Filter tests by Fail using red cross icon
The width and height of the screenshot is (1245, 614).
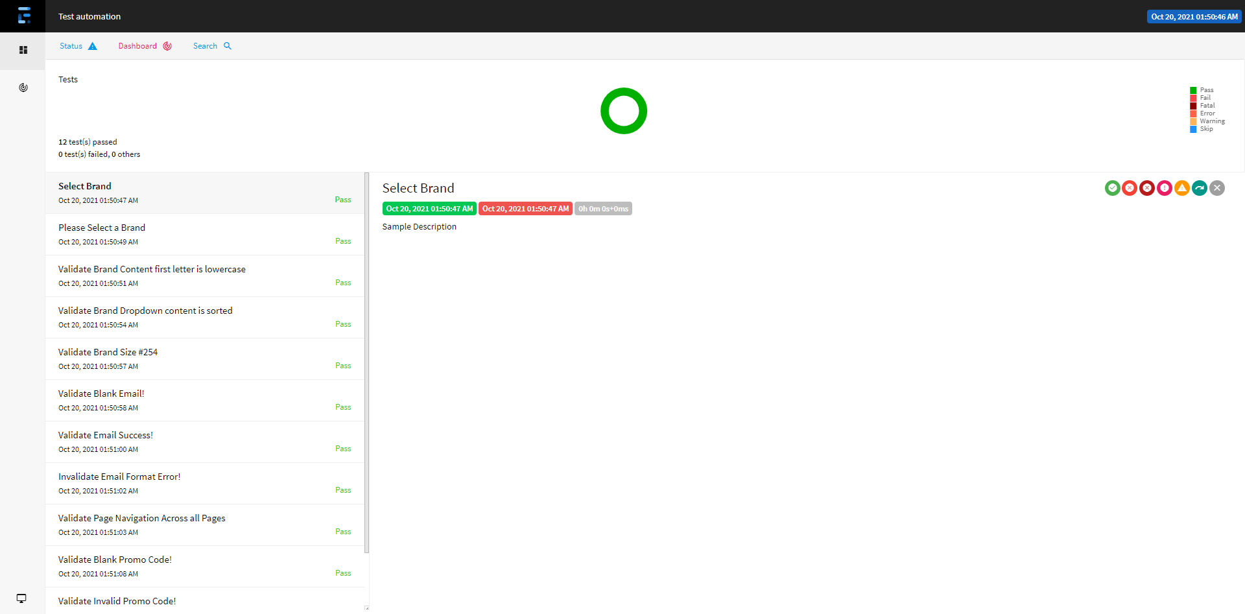(x=1130, y=188)
